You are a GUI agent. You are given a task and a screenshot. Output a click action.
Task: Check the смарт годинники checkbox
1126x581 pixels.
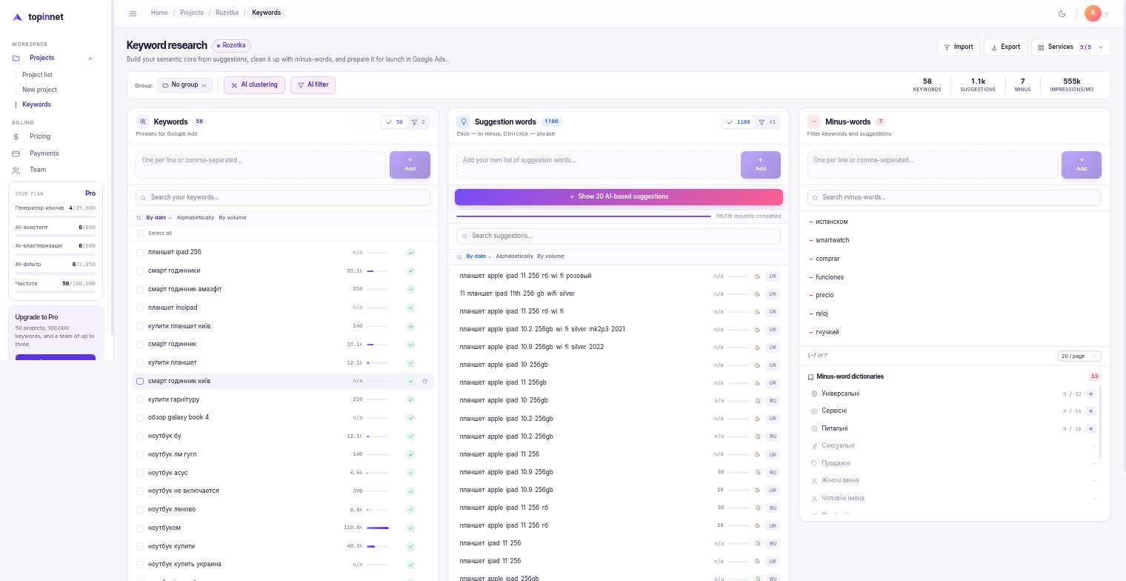click(140, 271)
